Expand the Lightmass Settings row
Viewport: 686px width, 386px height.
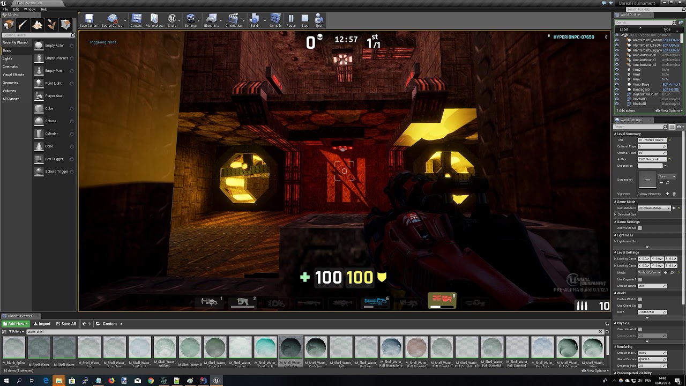(615, 241)
